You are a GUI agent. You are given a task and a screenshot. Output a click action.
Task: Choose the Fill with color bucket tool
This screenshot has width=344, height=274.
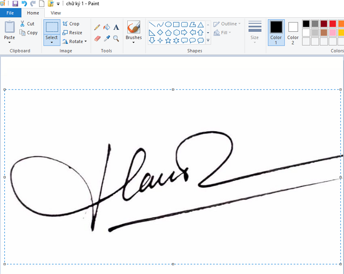(107, 27)
